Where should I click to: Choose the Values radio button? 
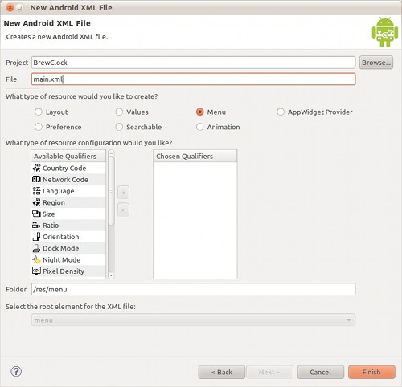[x=119, y=112]
